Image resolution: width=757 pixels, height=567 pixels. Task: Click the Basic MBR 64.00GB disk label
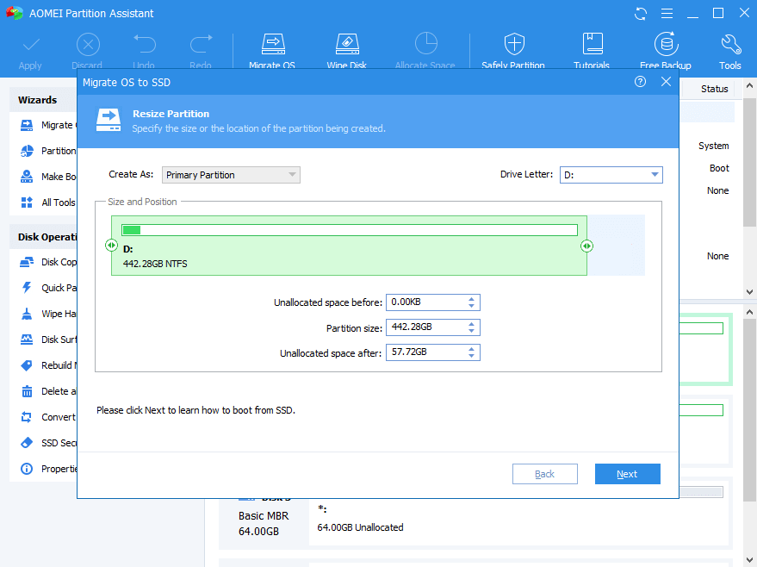[x=264, y=524]
